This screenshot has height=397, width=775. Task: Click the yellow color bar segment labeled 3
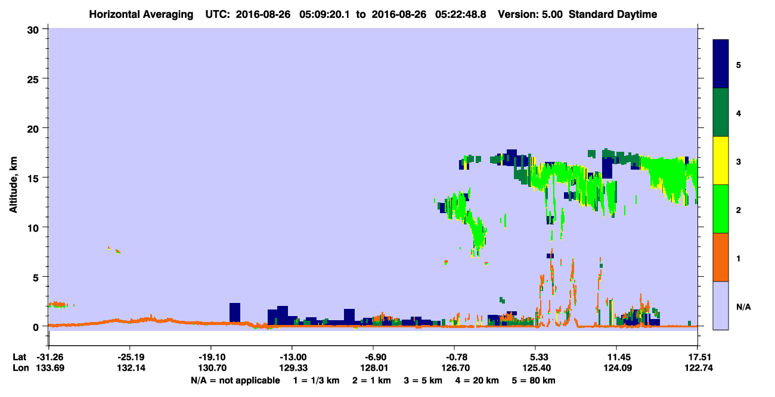[x=721, y=161]
